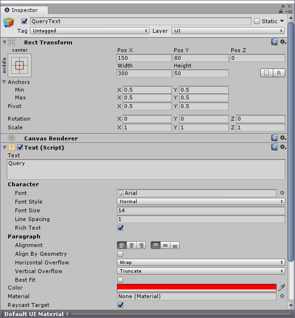Click the Rect Transform component icon
The width and height of the screenshot is (295, 318).
(12, 42)
